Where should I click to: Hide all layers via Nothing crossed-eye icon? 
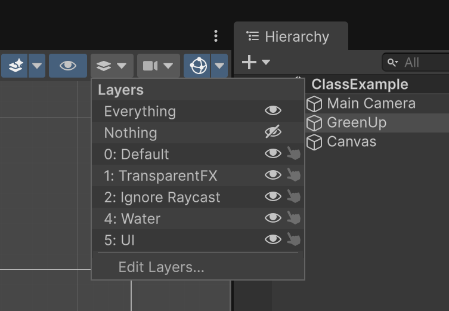273,132
